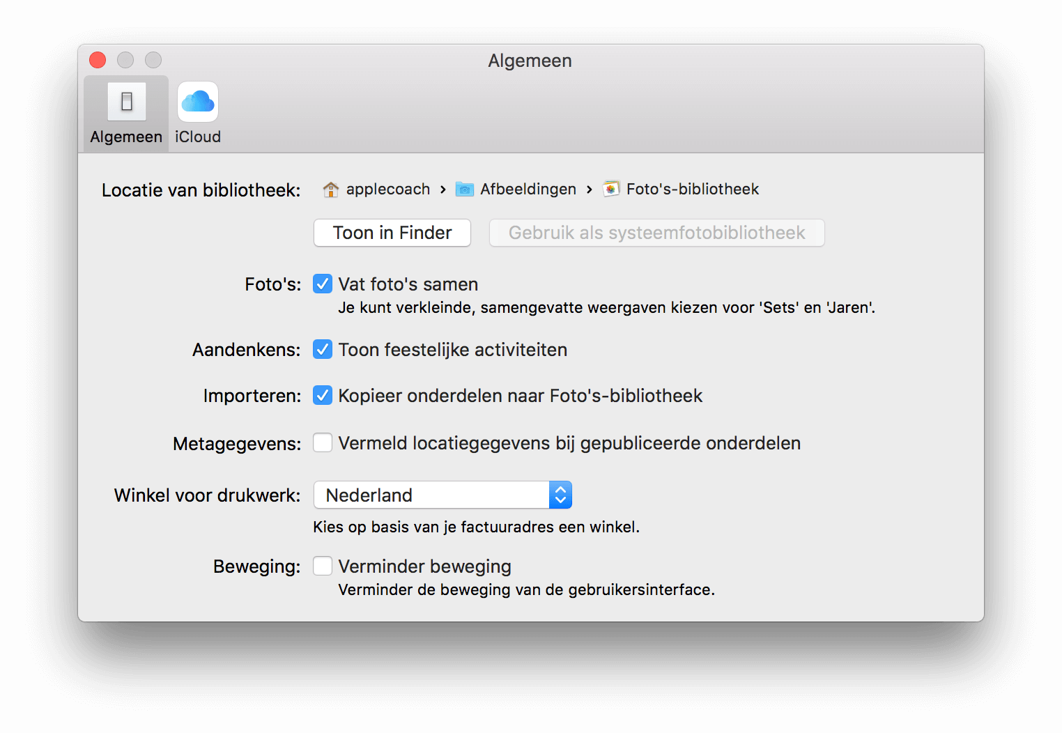Click the blue dropdown arrows beside Nederland
This screenshot has height=733, width=1062.
pos(560,495)
